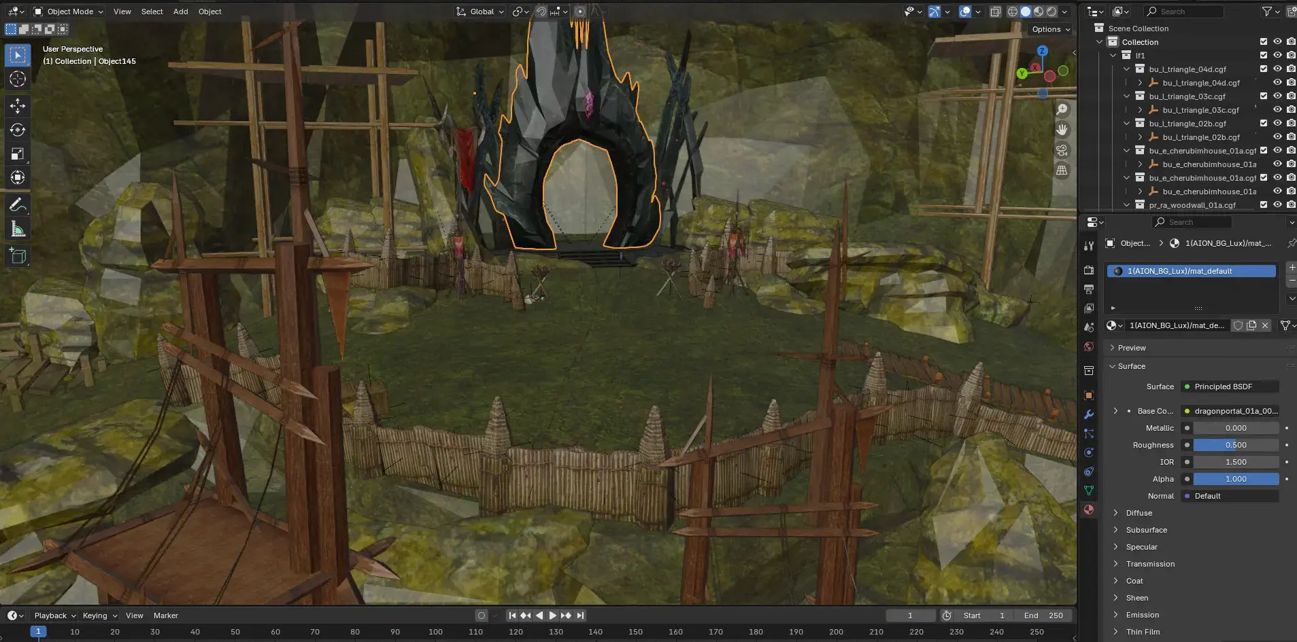Toggle snapping magnet in header
The width and height of the screenshot is (1297, 642).
(x=541, y=12)
